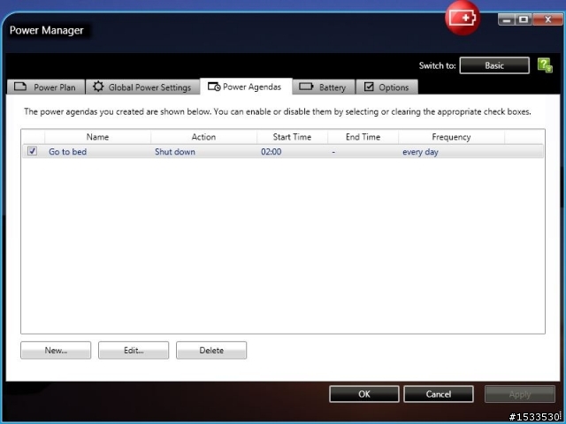The width and height of the screenshot is (566, 424).
Task: Click the '02:00' start time value
Action: pyautogui.click(x=272, y=151)
